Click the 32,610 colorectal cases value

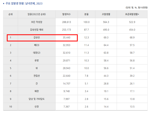pos(66,53)
